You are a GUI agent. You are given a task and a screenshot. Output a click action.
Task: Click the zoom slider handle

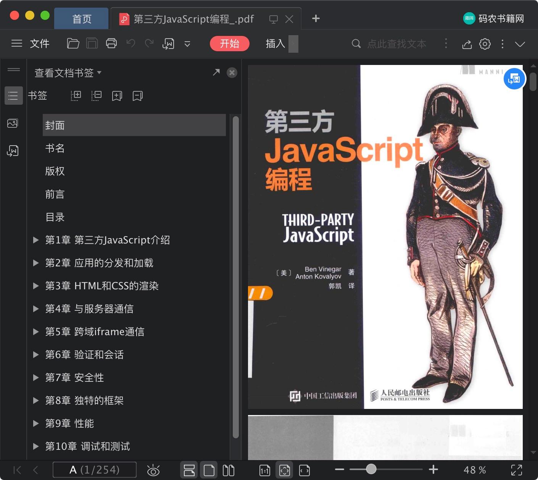click(x=371, y=469)
